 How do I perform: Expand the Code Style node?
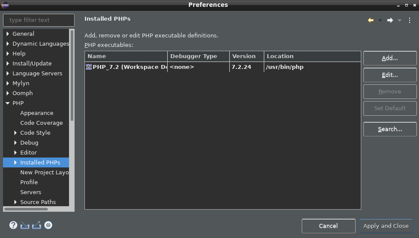15,133
